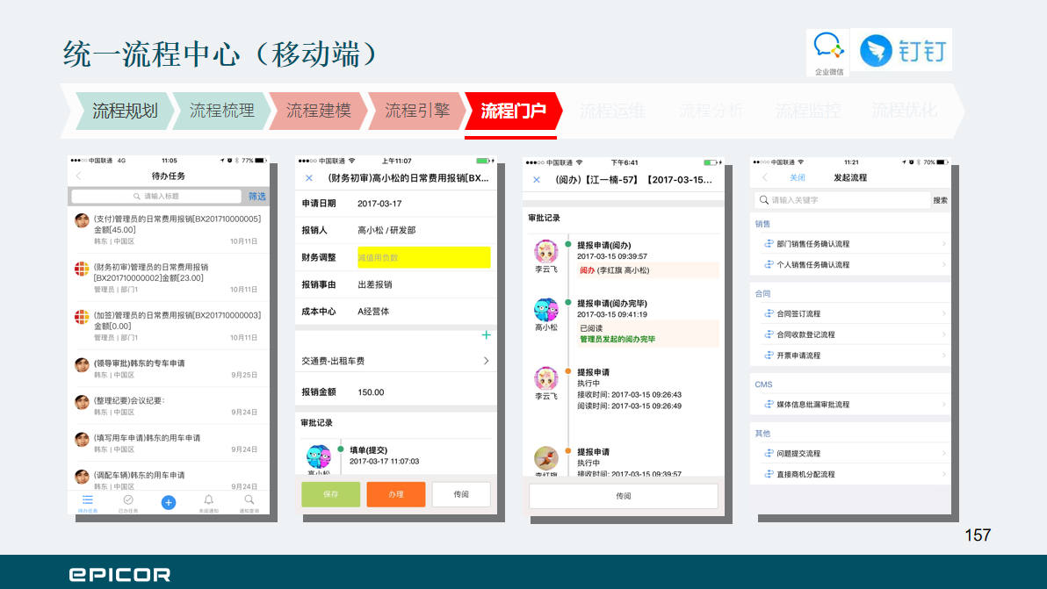Tap avatar of (支付)管理员的日常费用报销 task

83,221
